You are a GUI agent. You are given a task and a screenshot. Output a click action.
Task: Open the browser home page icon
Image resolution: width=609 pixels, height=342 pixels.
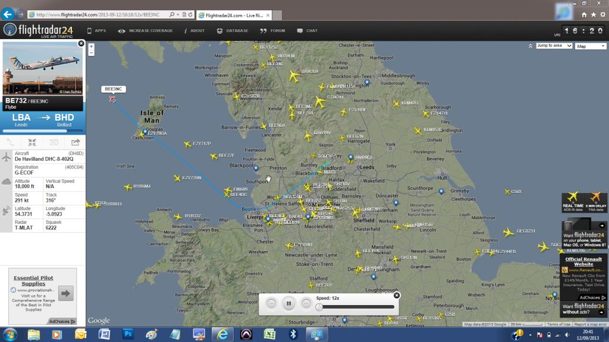coord(584,15)
